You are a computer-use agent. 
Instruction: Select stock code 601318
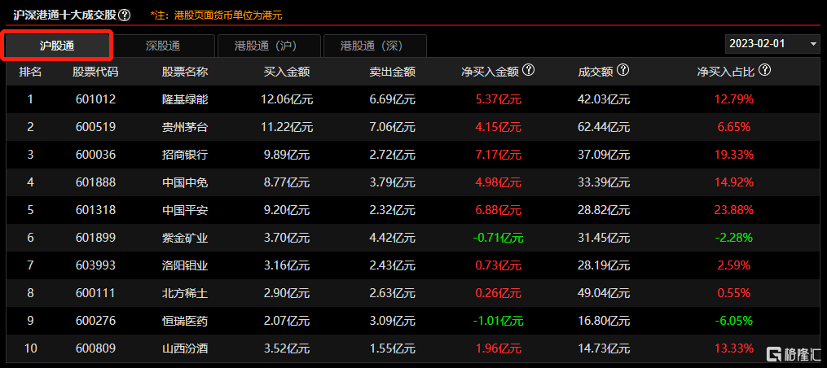95,210
